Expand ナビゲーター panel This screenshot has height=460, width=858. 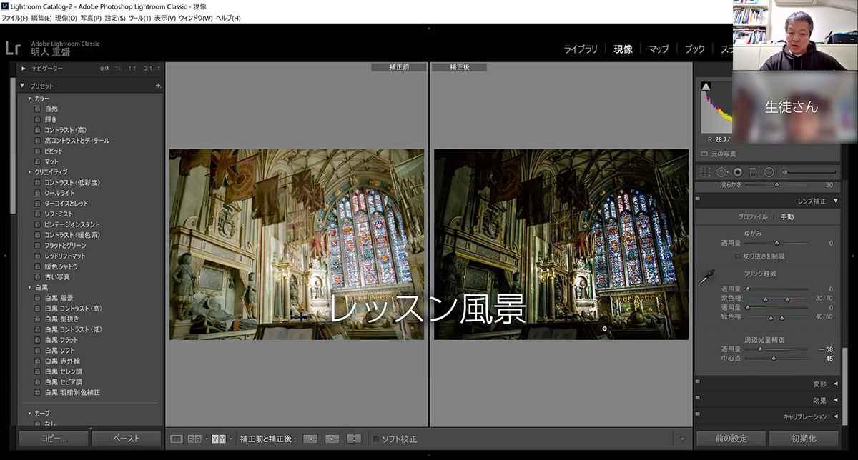coord(24,68)
